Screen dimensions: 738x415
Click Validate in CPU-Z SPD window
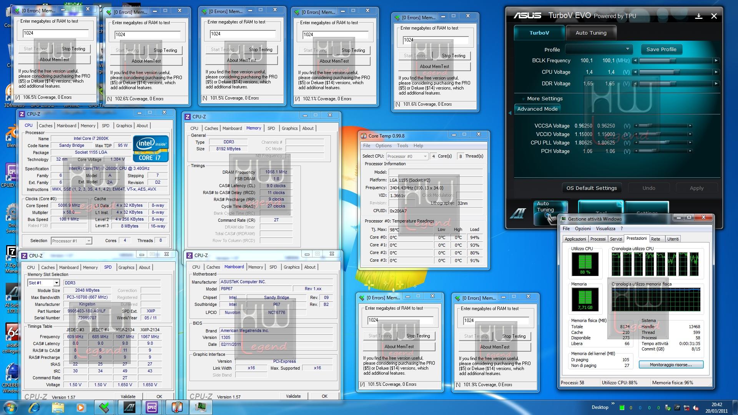tap(128, 397)
